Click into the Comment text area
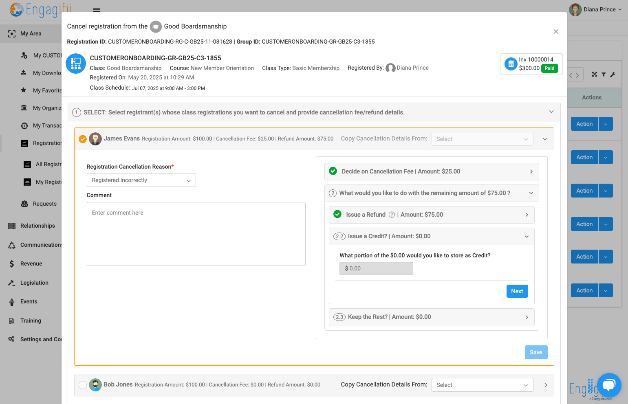 coord(196,234)
